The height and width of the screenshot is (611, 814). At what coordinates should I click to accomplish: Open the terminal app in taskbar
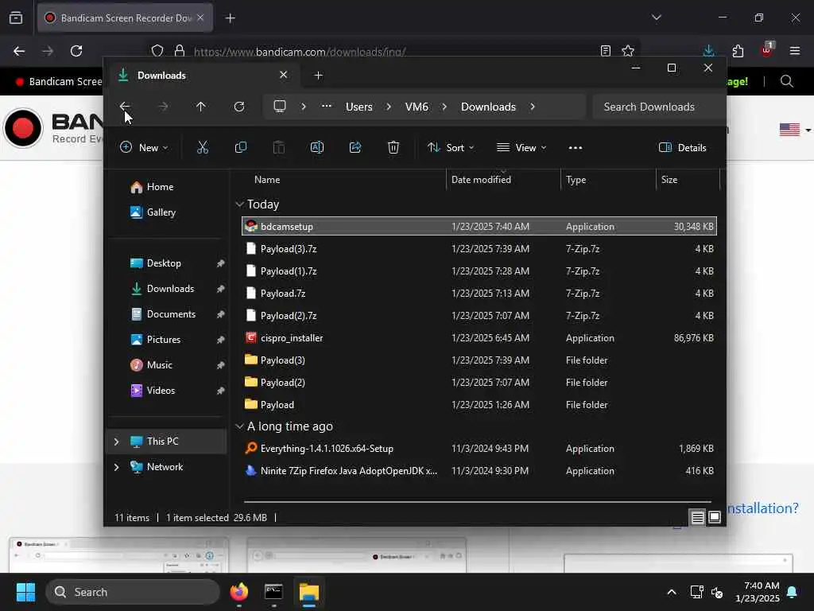coord(273,592)
